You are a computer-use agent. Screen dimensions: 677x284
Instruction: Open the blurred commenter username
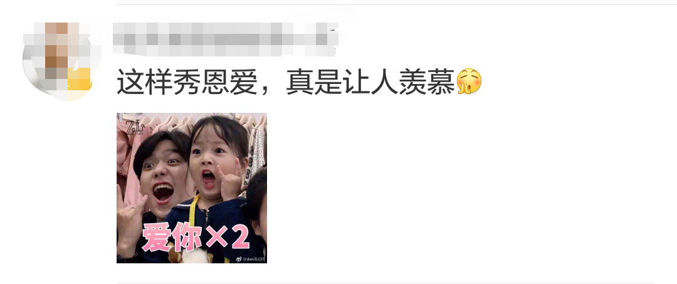point(226,39)
